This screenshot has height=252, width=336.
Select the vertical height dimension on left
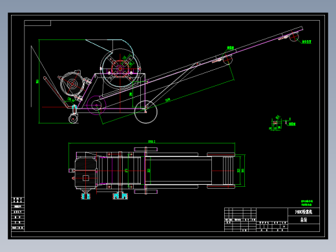tap(37, 81)
